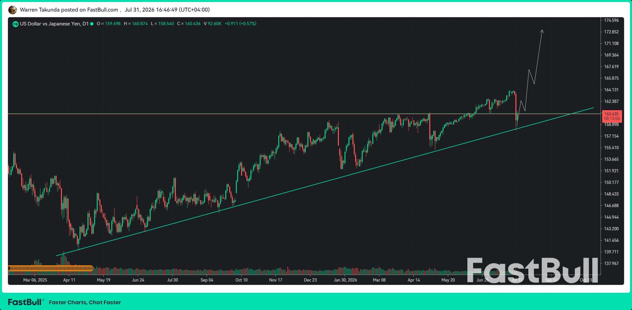This screenshot has height=310, width=632.
Task: Click the 'US Dollar vs Japanese Yen, D1' title
Action: coord(54,24)
